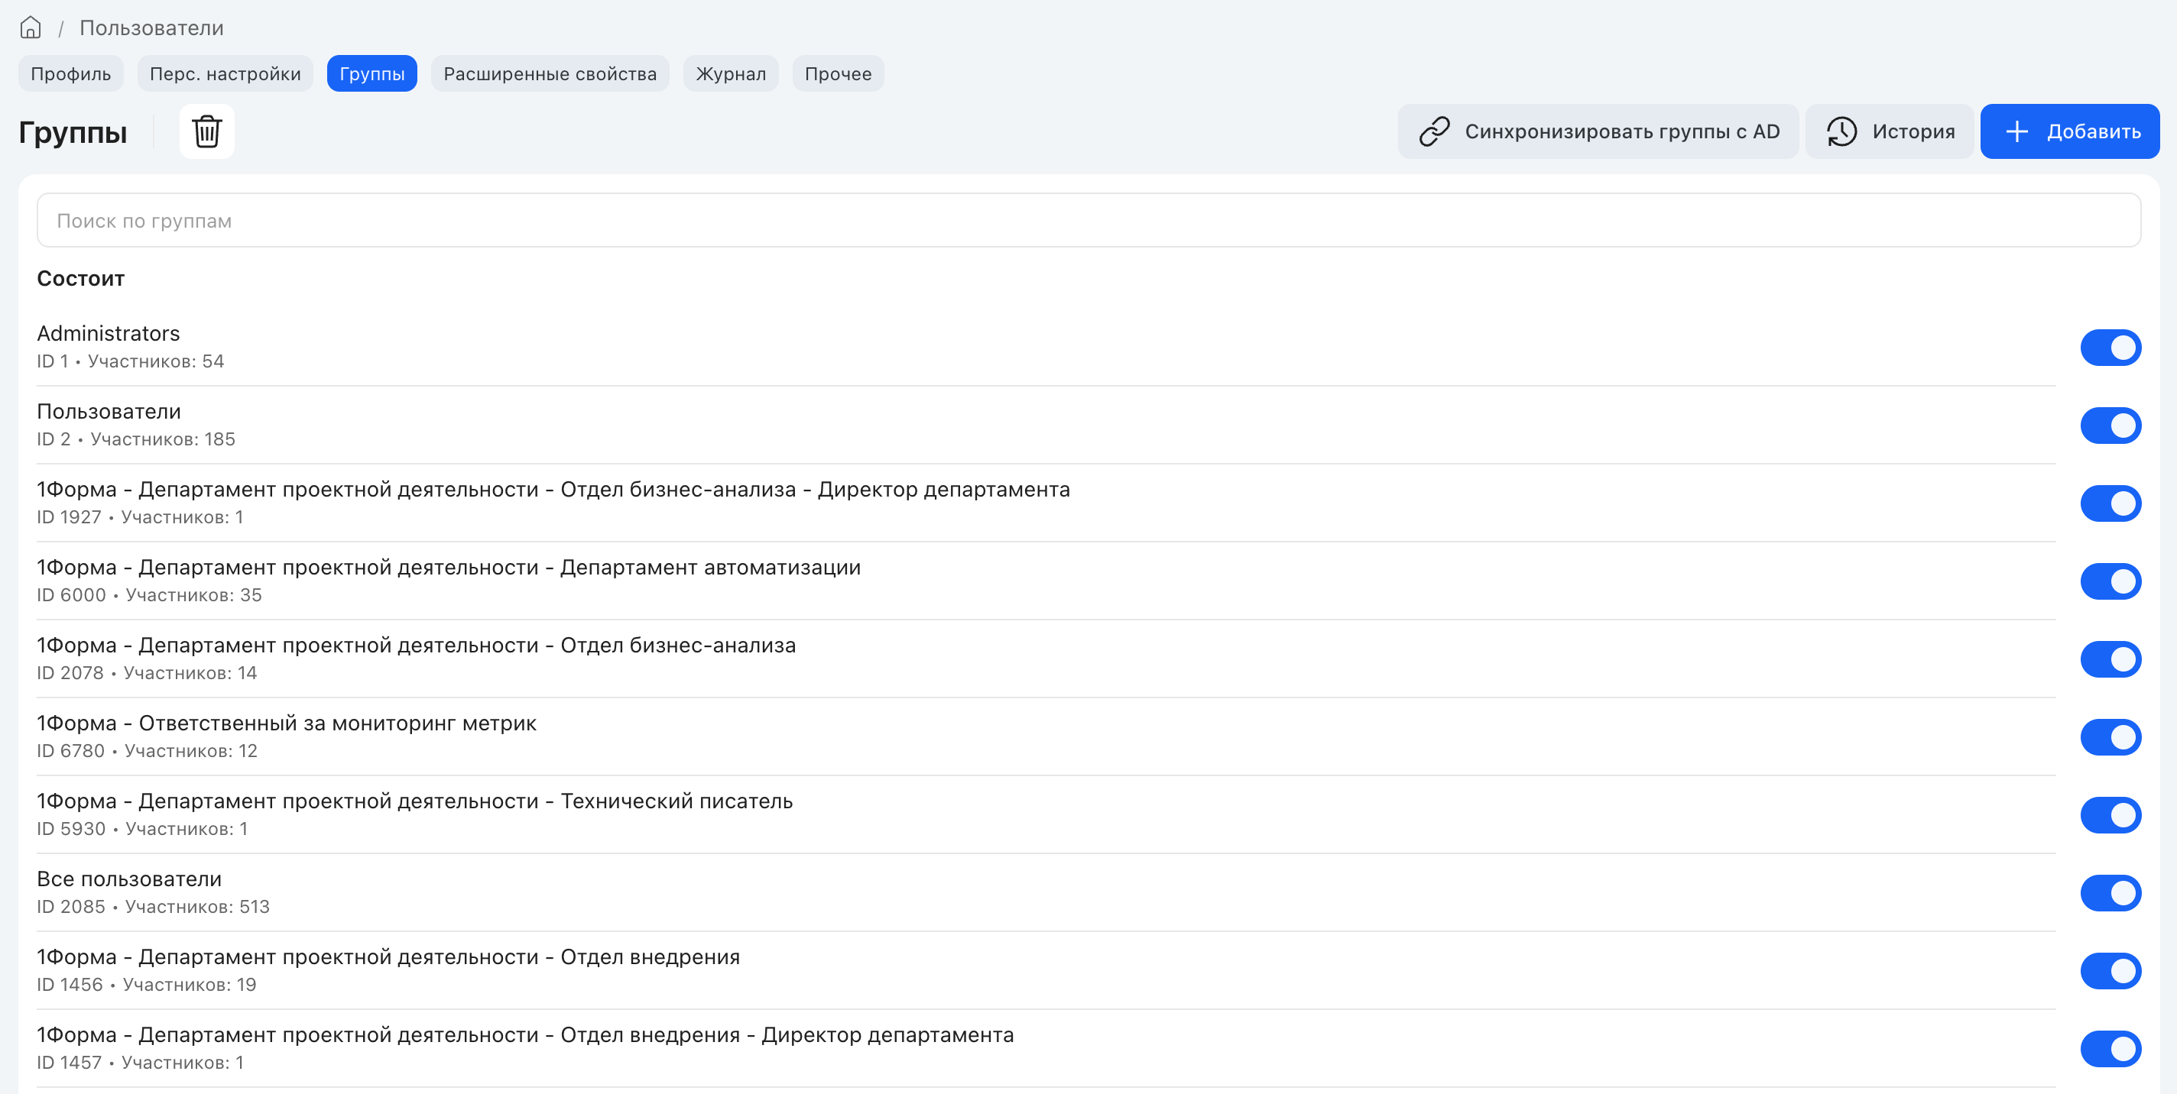Open the История button

click(1890, 132)
